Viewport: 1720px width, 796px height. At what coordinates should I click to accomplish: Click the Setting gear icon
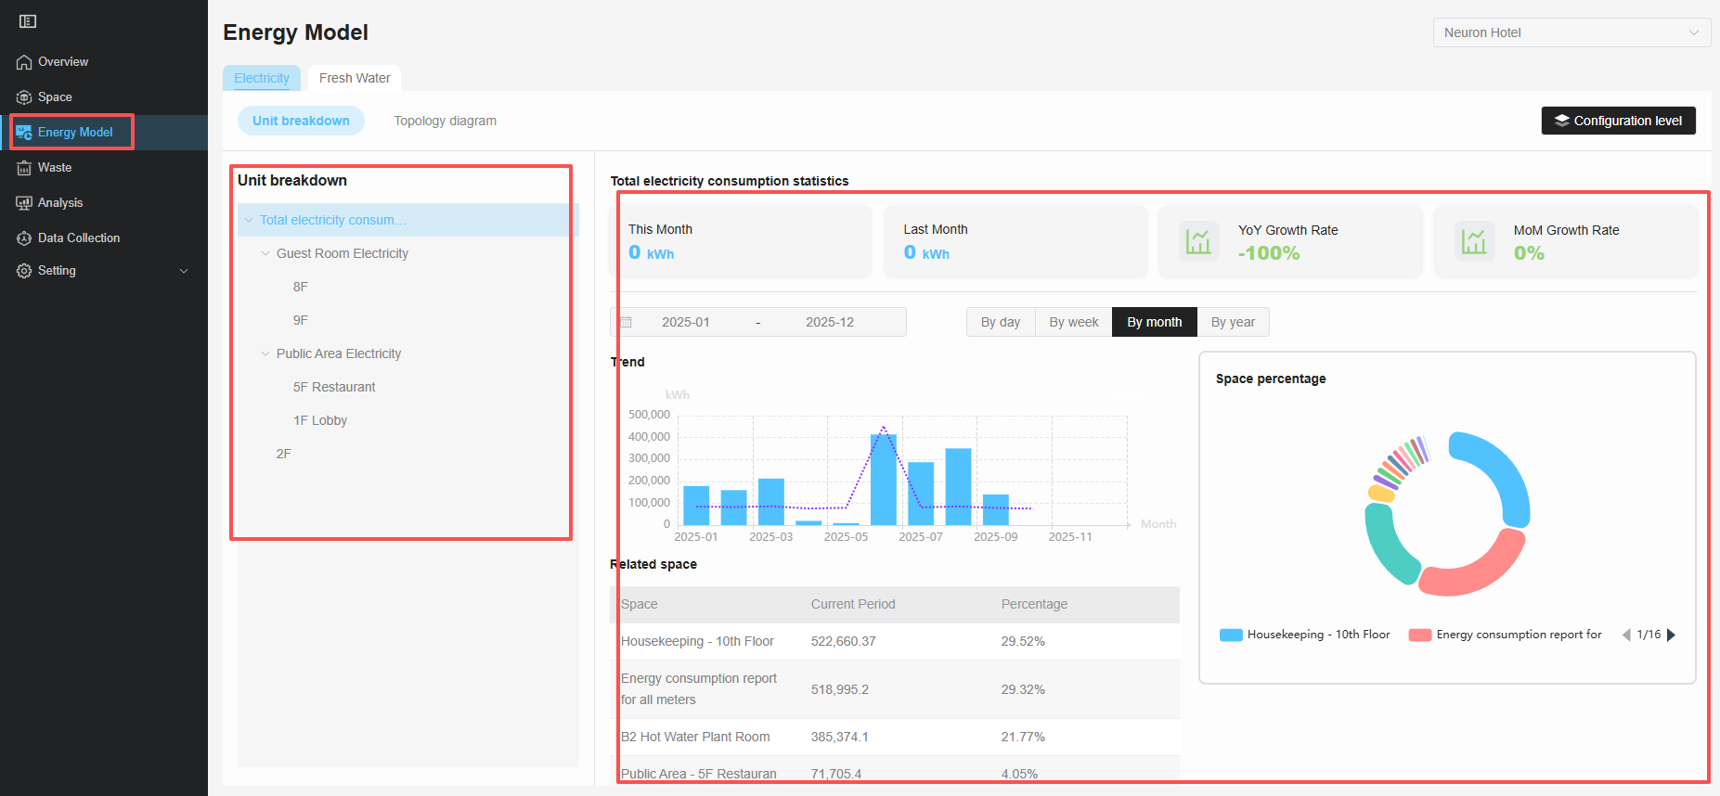(24, 271)
